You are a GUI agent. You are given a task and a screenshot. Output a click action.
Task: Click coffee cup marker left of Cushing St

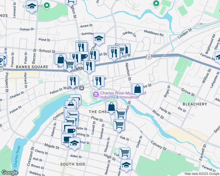[71, 131]
